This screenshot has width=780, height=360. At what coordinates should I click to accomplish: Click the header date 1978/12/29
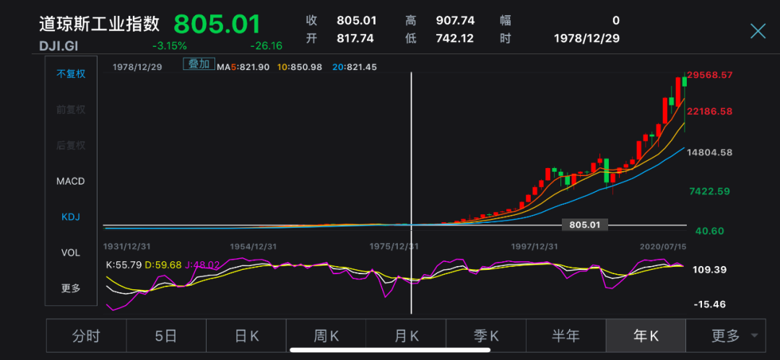[586, 38]
